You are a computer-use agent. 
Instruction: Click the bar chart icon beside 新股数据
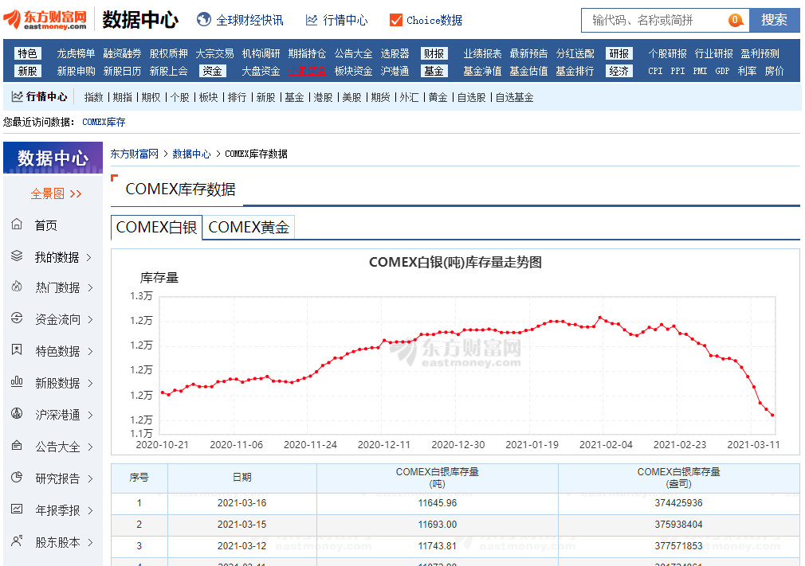click(x=17, y=382)
